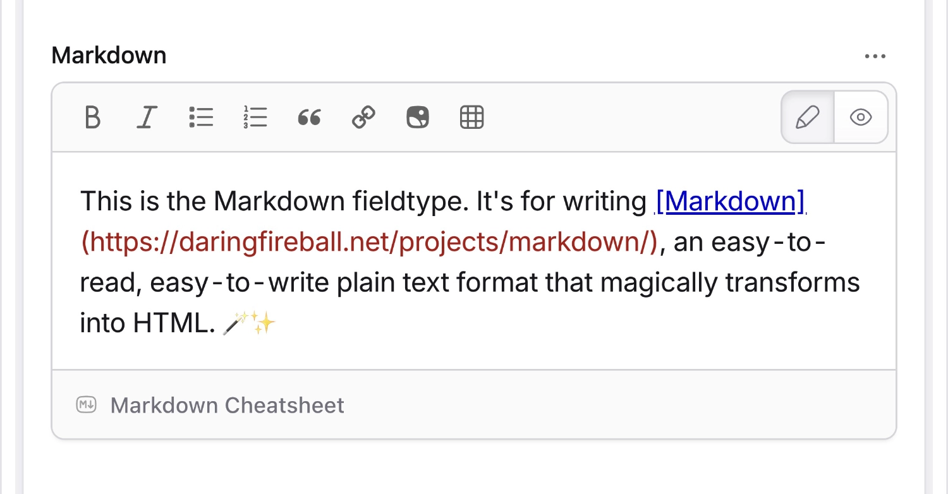Image resolution: width=948 pixels, height=494 pixels.
Task: Open the Markdown Cheatsheet
Action: [228, 404]
